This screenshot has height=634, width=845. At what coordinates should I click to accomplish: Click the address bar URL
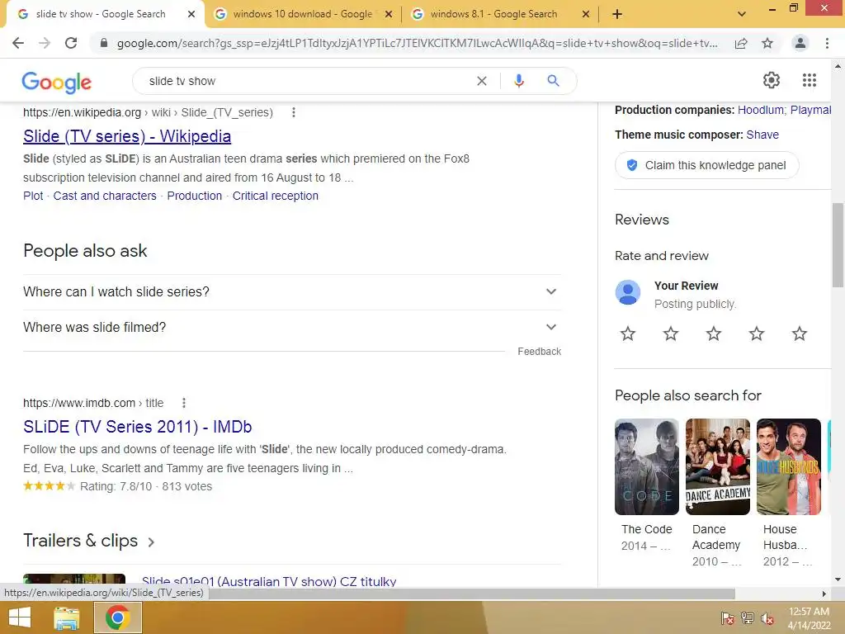417,43
